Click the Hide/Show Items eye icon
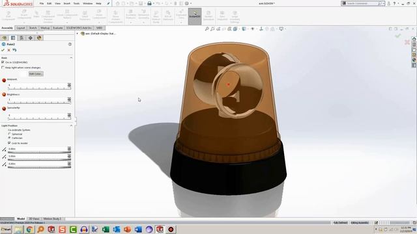The image size is (417, 234). tap(252, 29)
